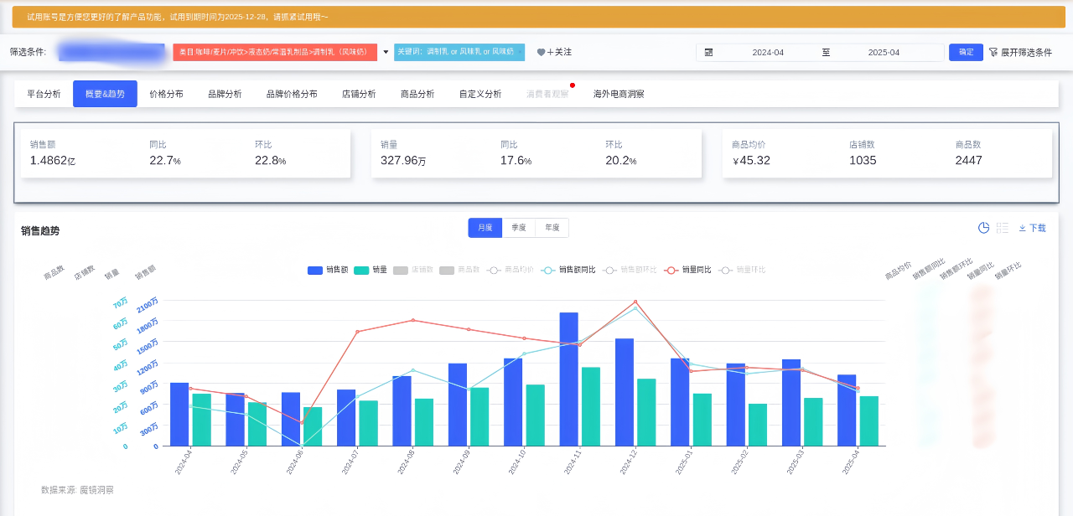The width and height of the screenshot is (1073, 516).
Task: Open the 商品分析 tab
Action: click(417, 94)
